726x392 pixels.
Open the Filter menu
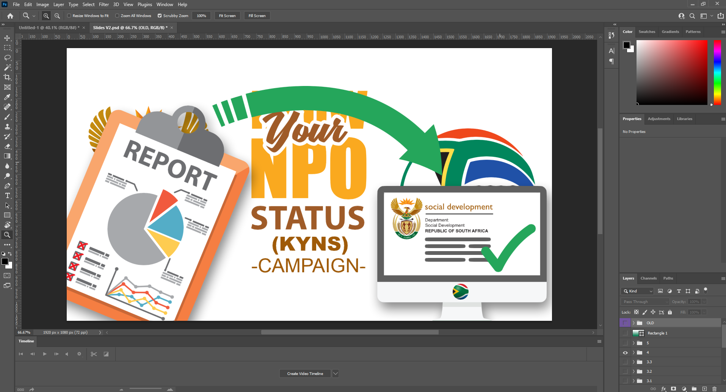[x=104, y=5]
